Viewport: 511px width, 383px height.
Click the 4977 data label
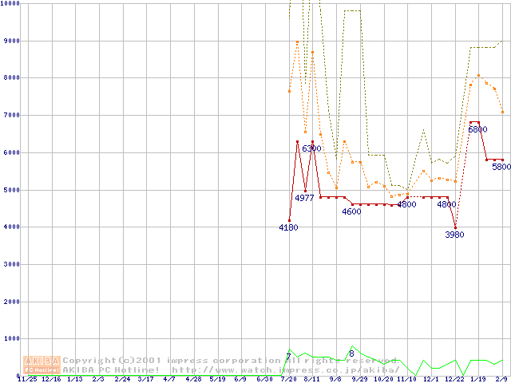point(304,198)
